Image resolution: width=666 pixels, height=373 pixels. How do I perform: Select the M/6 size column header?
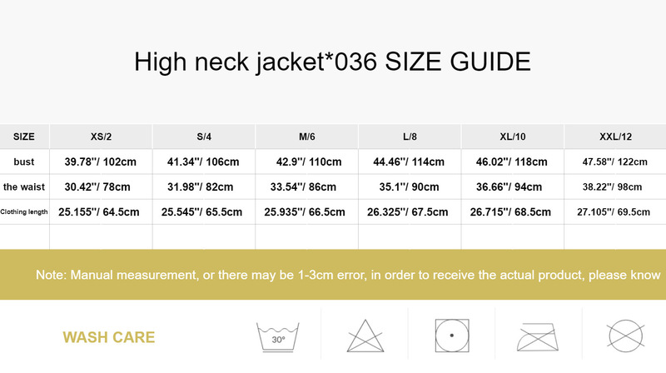[x=307, y=137]
